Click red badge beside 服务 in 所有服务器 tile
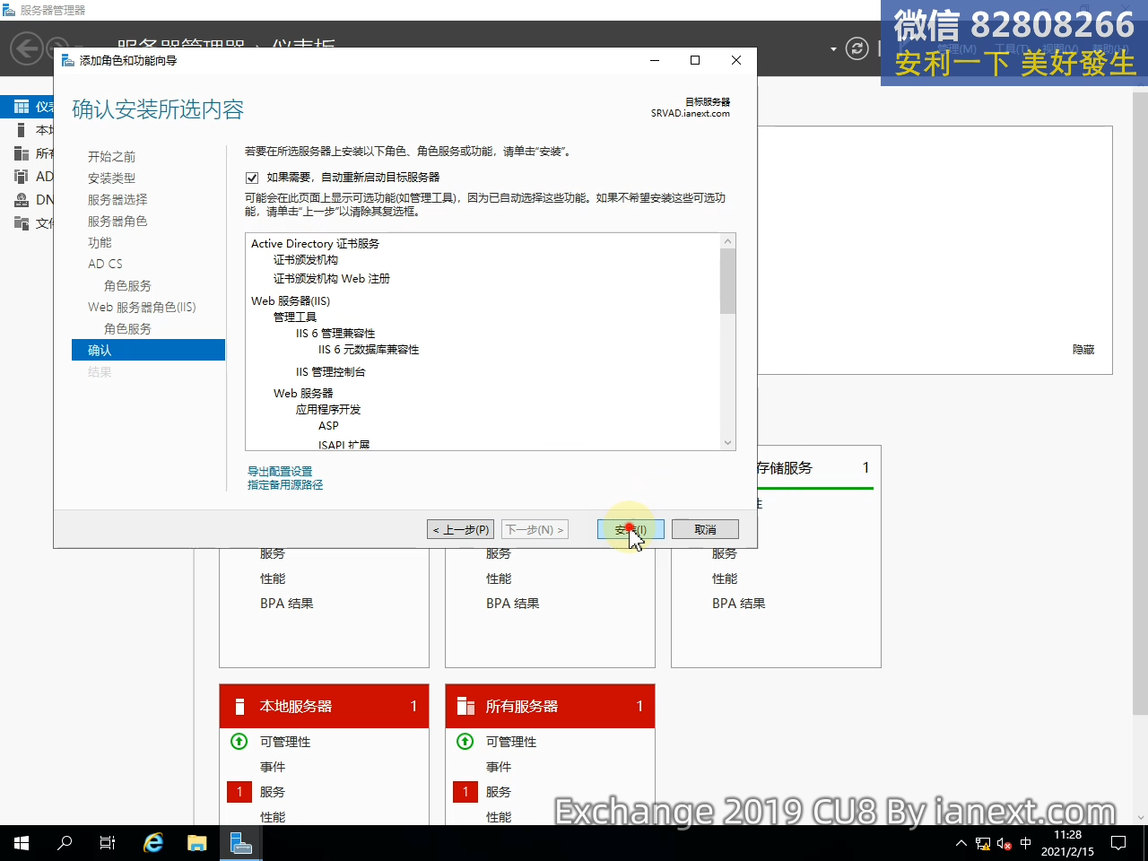Viewport: 1148px width, 861px height. (465, 792)
